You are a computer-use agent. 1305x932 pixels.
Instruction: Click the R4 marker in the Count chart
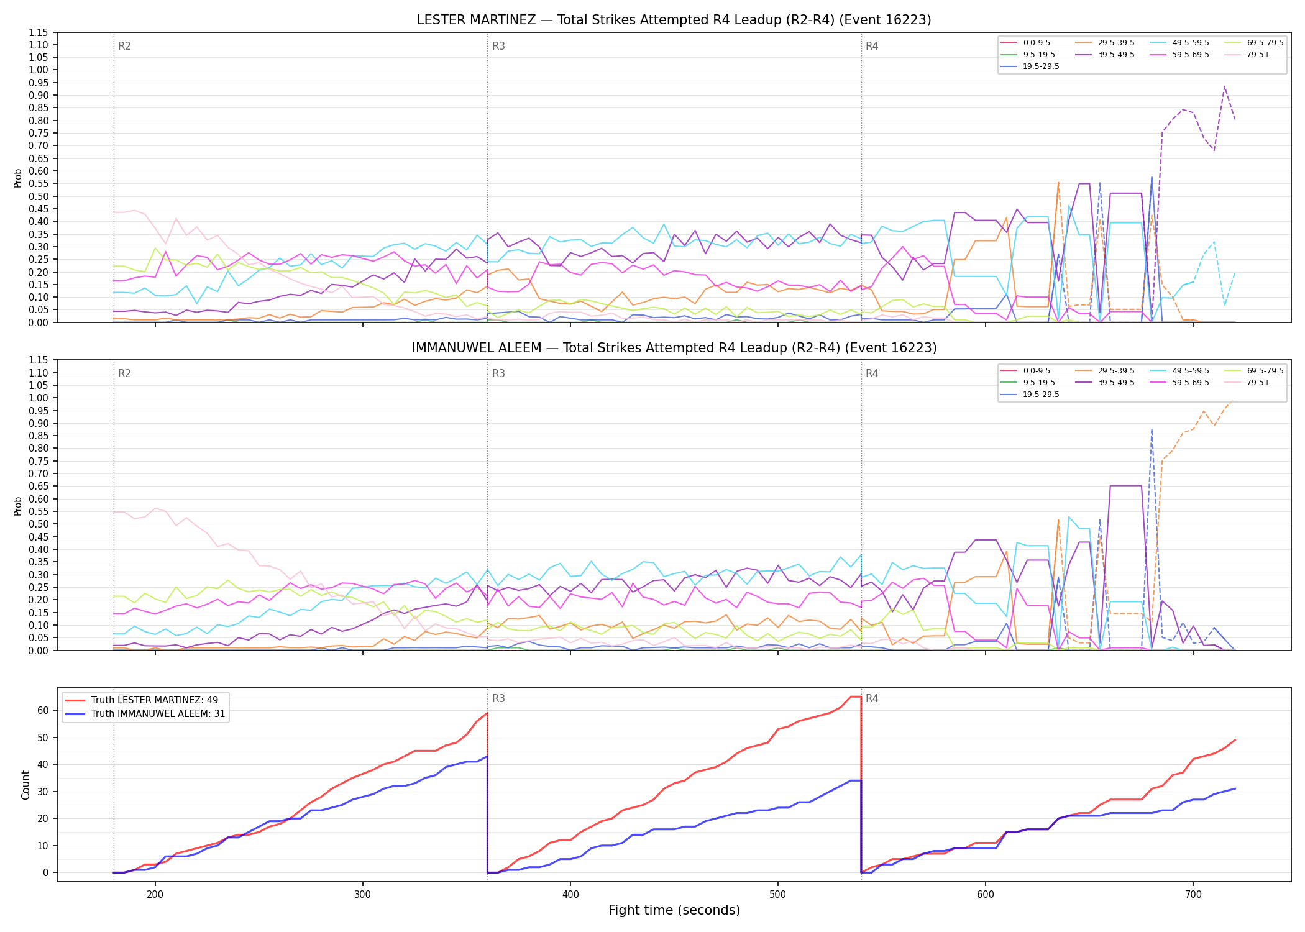872,698
